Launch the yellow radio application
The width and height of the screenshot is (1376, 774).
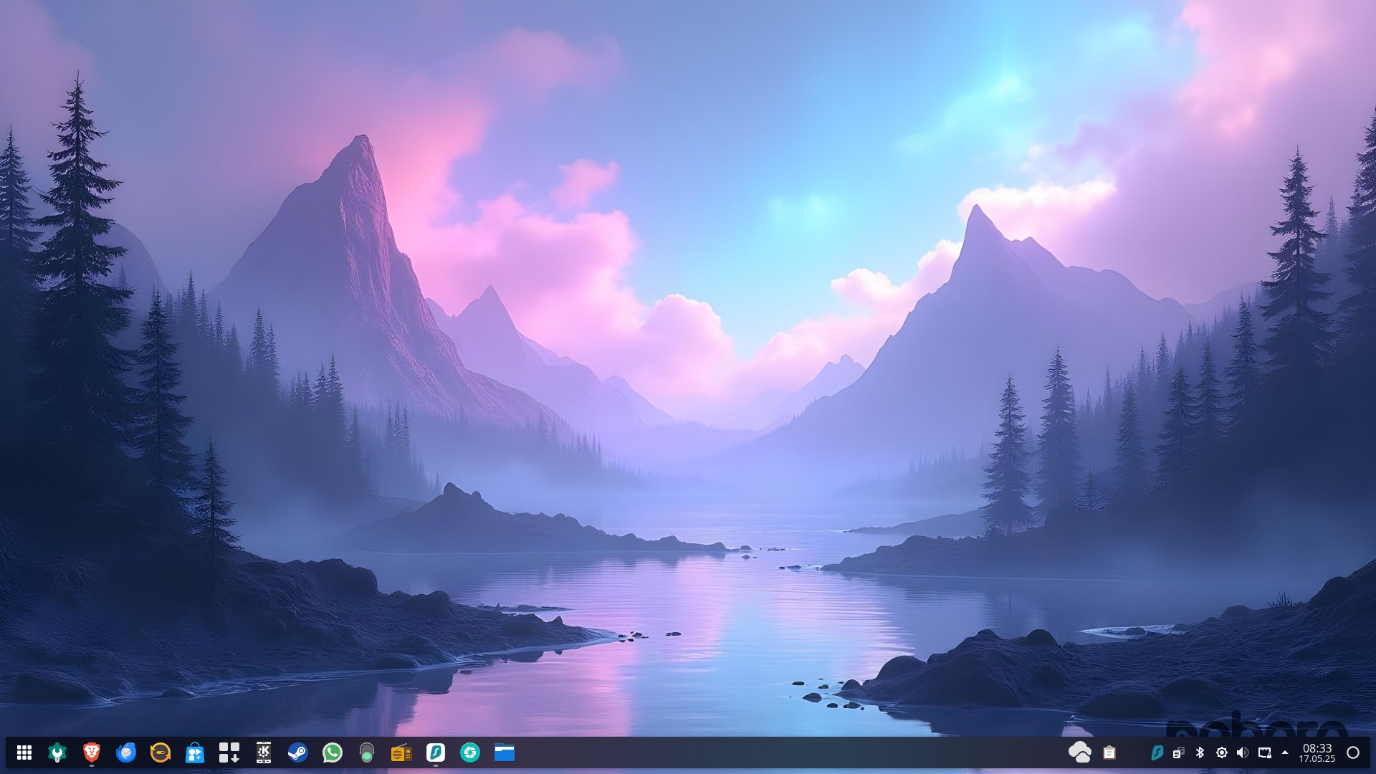coord(401,752)
